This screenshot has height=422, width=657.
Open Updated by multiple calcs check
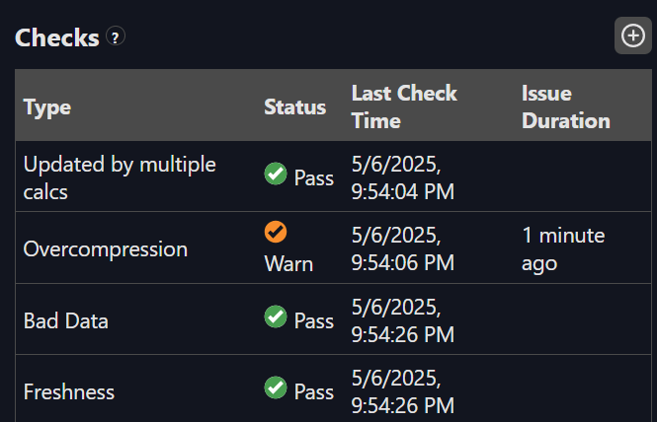coord(119,177)
